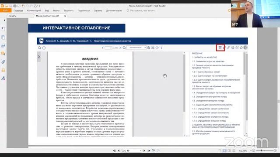Open the Поделиться ribbon tab
Viewport: 280px width, 157px height.
(84, 10)
